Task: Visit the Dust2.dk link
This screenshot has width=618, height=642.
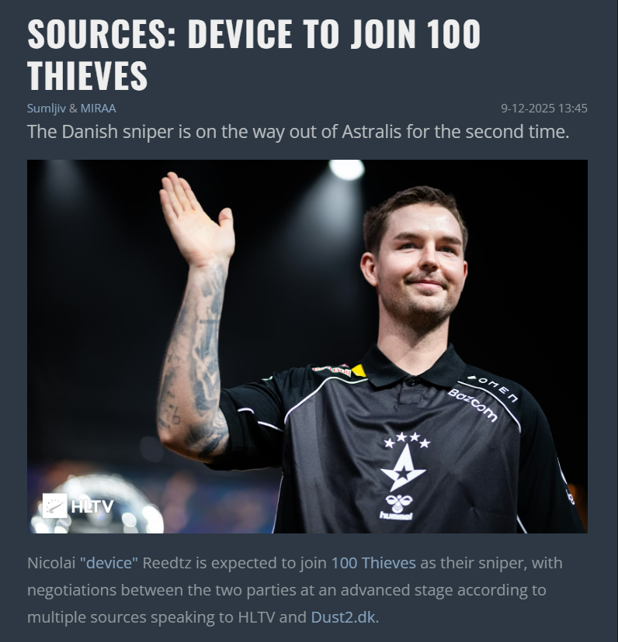Action: click(x=343, y=617)
